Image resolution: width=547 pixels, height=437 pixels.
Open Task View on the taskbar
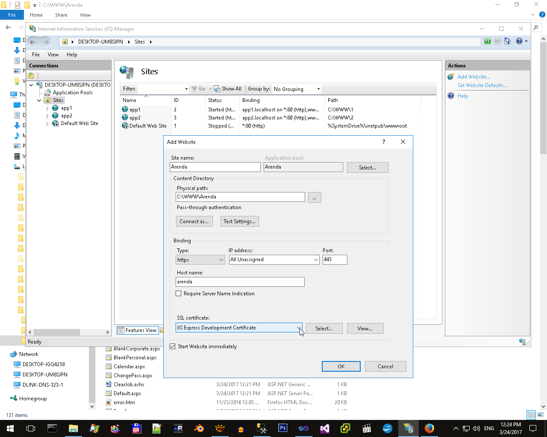click(x=31, y=428)
